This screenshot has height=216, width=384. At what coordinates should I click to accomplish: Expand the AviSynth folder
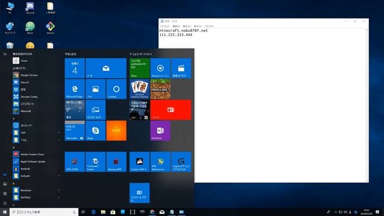[36, 176]
